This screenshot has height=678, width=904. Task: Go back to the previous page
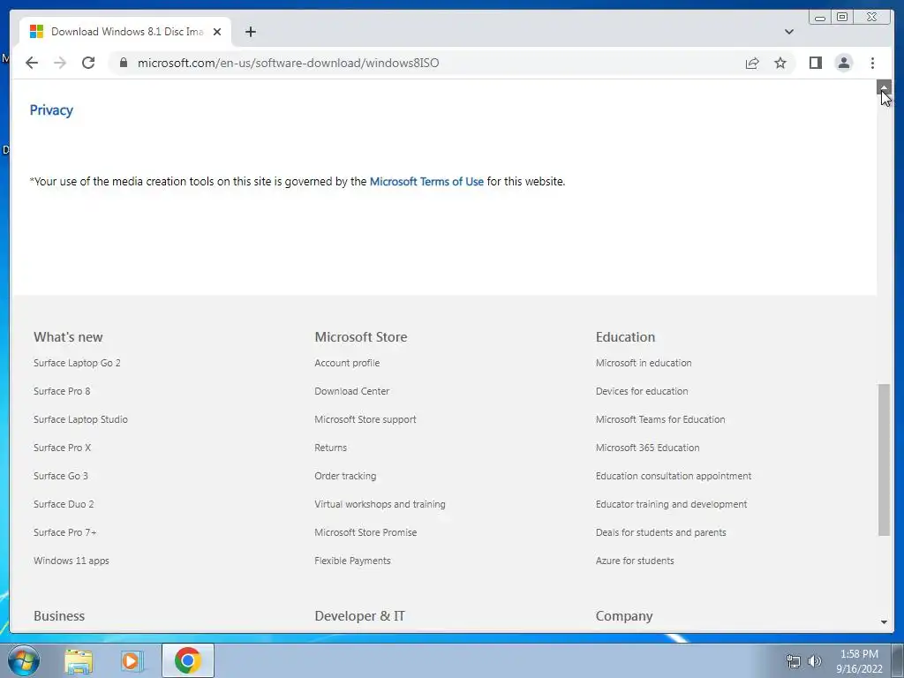click(32, 63)
